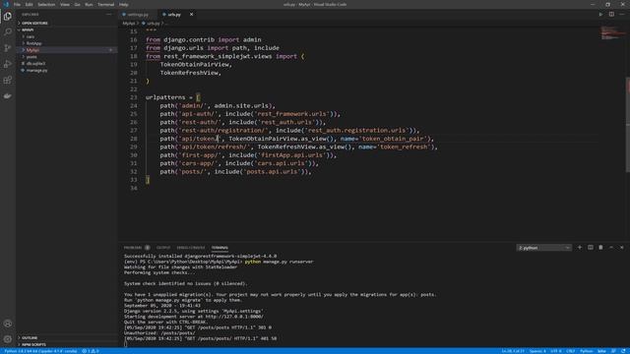Viewport: 630px width, 354px height.
Task: Open the Accounts menu in activity bar
Action: tap(8, 324)
